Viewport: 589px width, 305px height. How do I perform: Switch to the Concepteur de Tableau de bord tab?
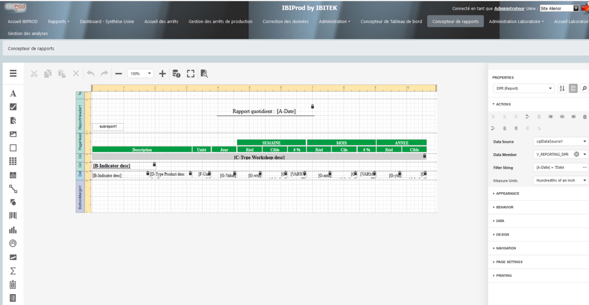coord(391,22)
